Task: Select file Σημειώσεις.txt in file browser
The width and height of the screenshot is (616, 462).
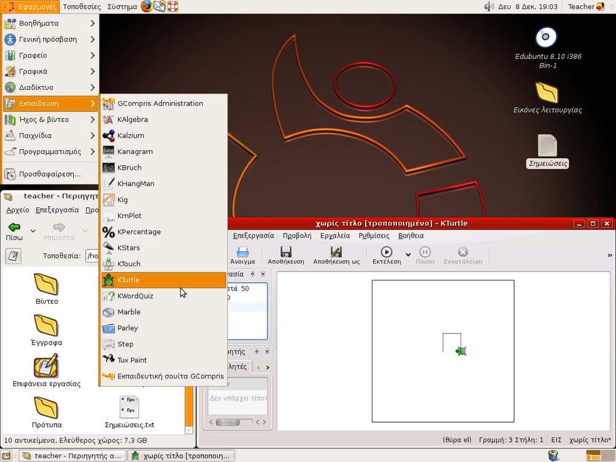Action: (x=130, y=413)
